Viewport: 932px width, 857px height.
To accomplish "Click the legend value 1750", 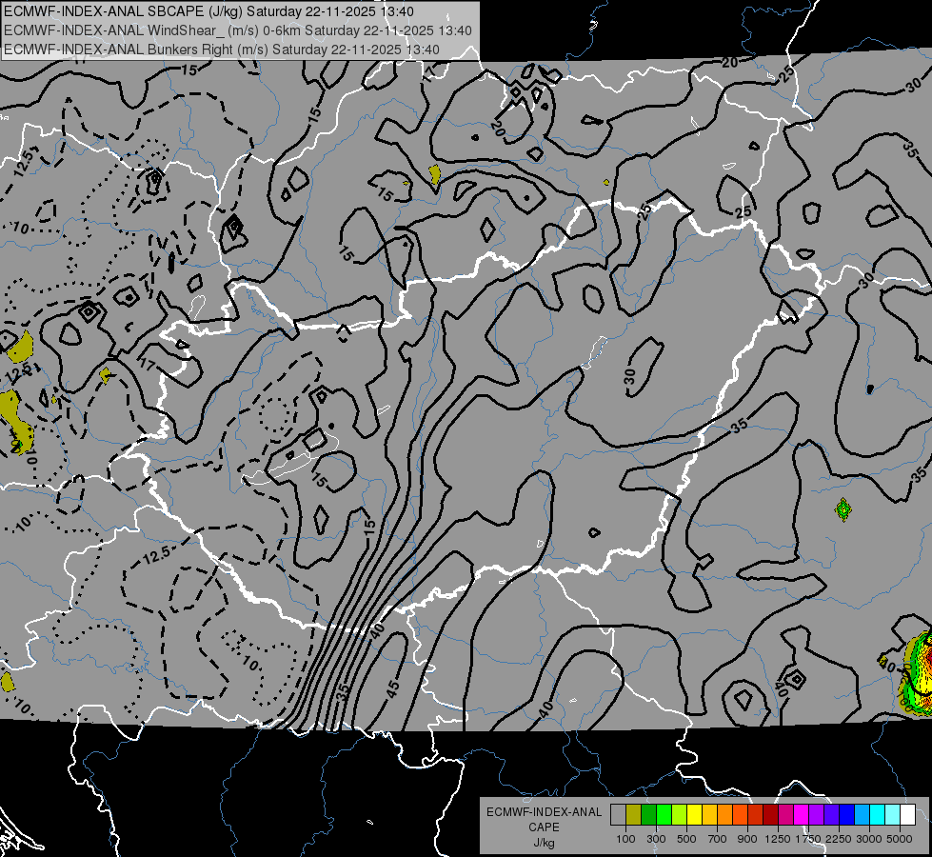I will coord(808,839).
